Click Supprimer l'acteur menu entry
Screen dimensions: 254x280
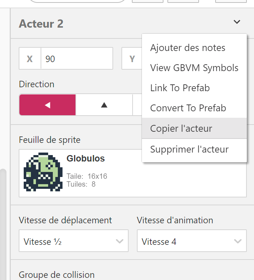[189, 149]
